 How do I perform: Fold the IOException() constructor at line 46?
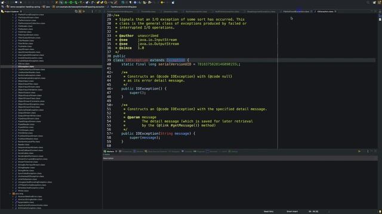pyautogui.click(x=112, y=89)
